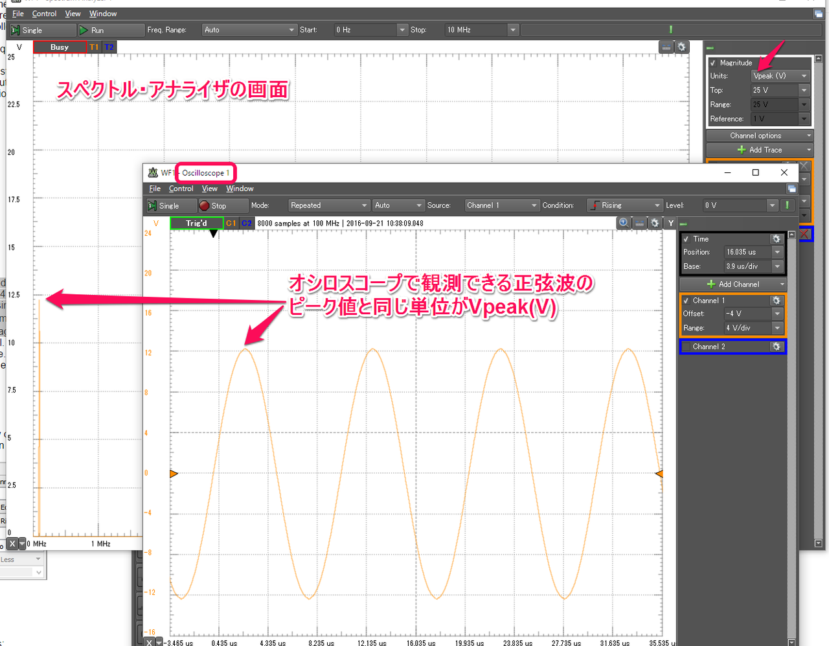Click the orange C1 channel color tag
829x646 pixels.
231,223
